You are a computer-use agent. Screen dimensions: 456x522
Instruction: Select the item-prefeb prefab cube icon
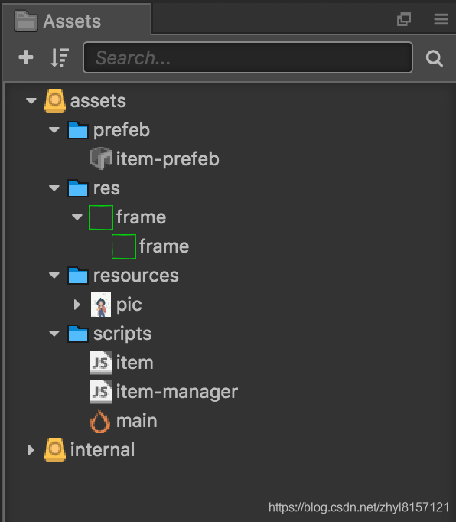pos(101,158)
